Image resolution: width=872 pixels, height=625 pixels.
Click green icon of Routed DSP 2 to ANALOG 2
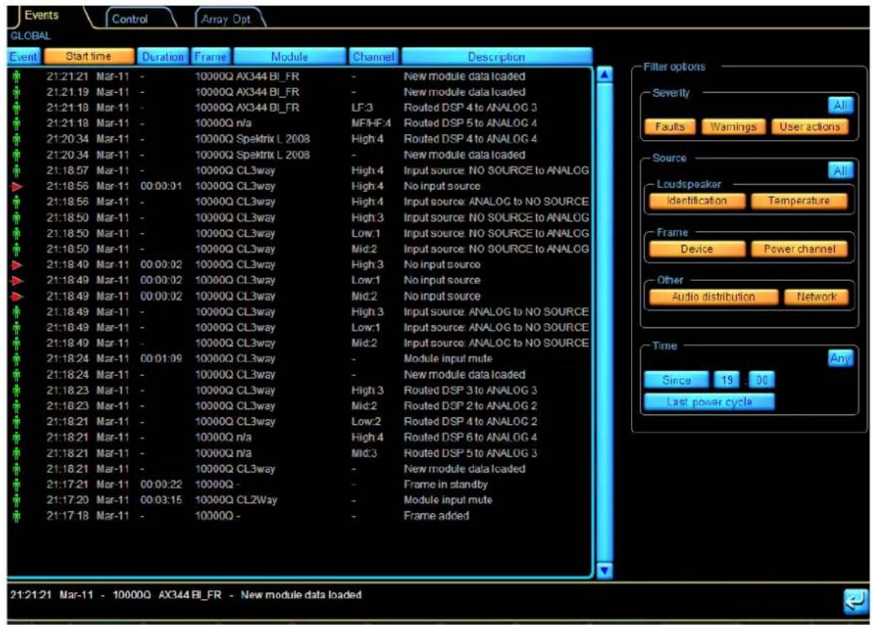16,406
